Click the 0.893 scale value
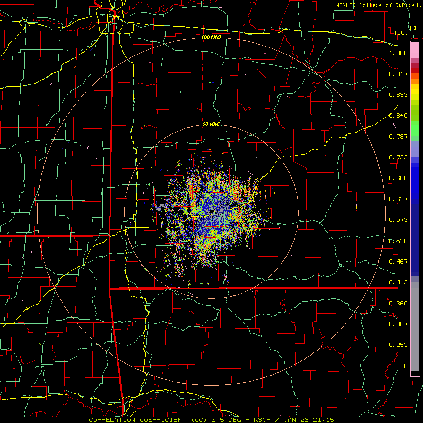Image resolution: width=423 pixels, height=423 pixels. (x=398, y=94)
